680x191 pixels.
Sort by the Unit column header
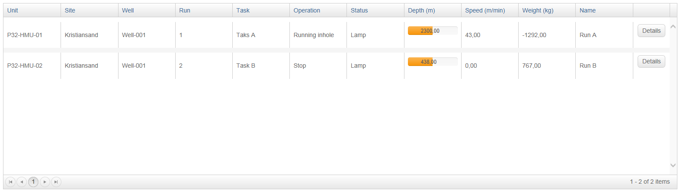pyautogui.click(x=13, y=10)
